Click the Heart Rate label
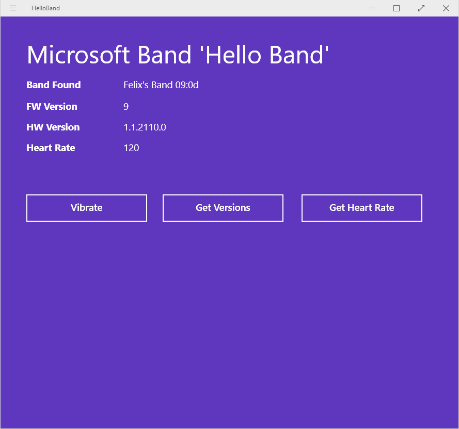Screen dimensions: 459x429 click(x=51, y=148)
